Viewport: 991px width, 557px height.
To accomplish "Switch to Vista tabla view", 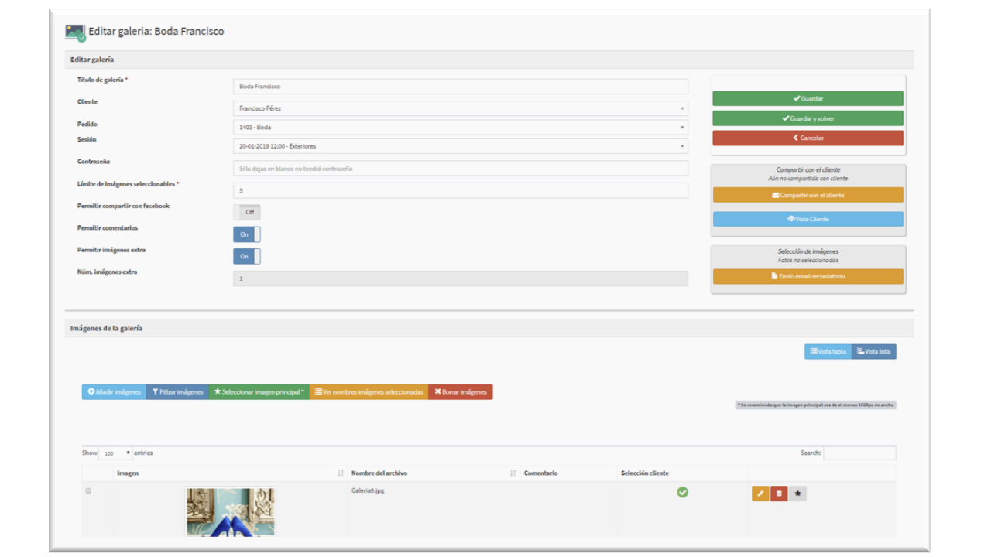I will (828, 352).
